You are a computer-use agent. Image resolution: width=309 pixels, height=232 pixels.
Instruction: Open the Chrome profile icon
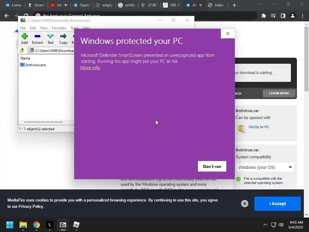coord(293,16)
